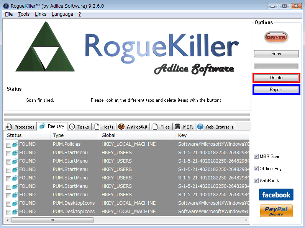Toggle the AntiRootkit checkbox
The width and height of the screenshot is (305, 228).
[256, 181]
